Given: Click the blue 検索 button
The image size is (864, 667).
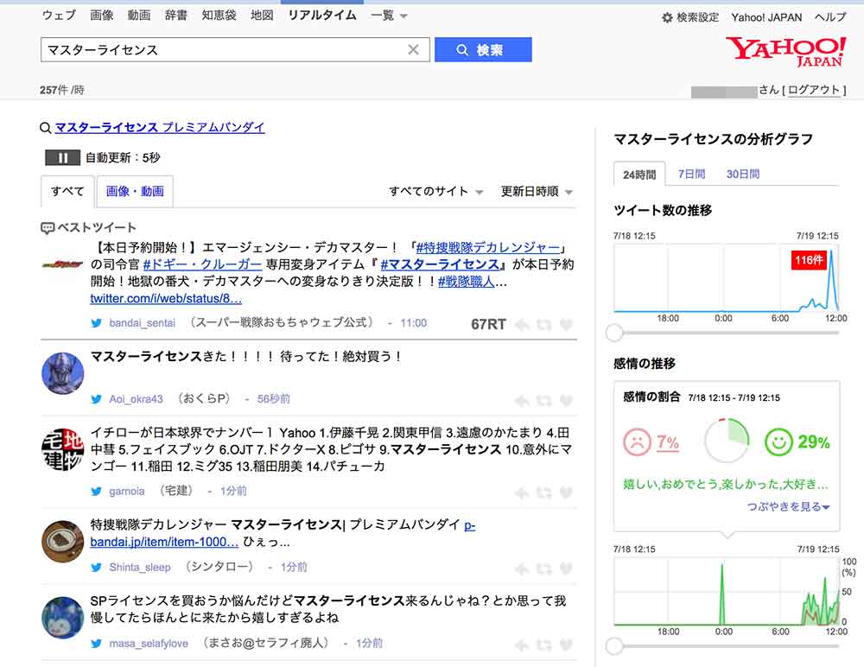Looking at the screenshot, I should [483, 49].
